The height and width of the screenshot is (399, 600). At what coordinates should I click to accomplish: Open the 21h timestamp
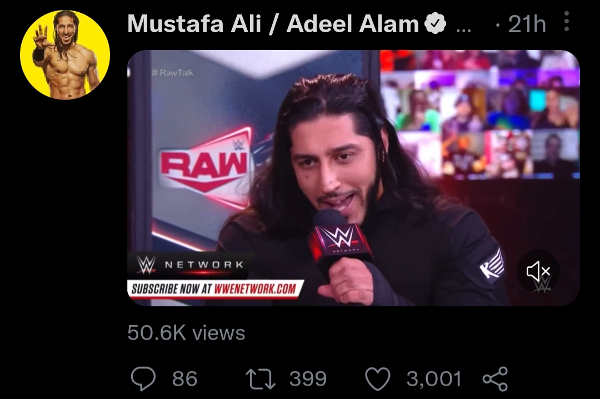(x=527, y=24)
